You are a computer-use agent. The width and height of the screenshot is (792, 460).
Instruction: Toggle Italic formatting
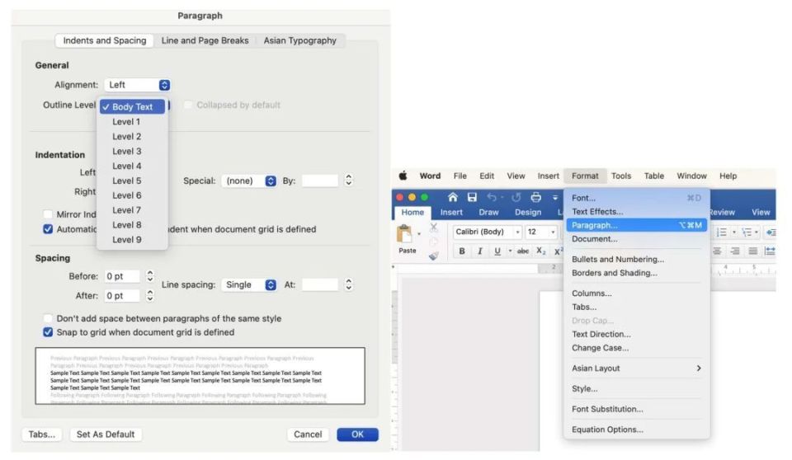click(480, 251)
